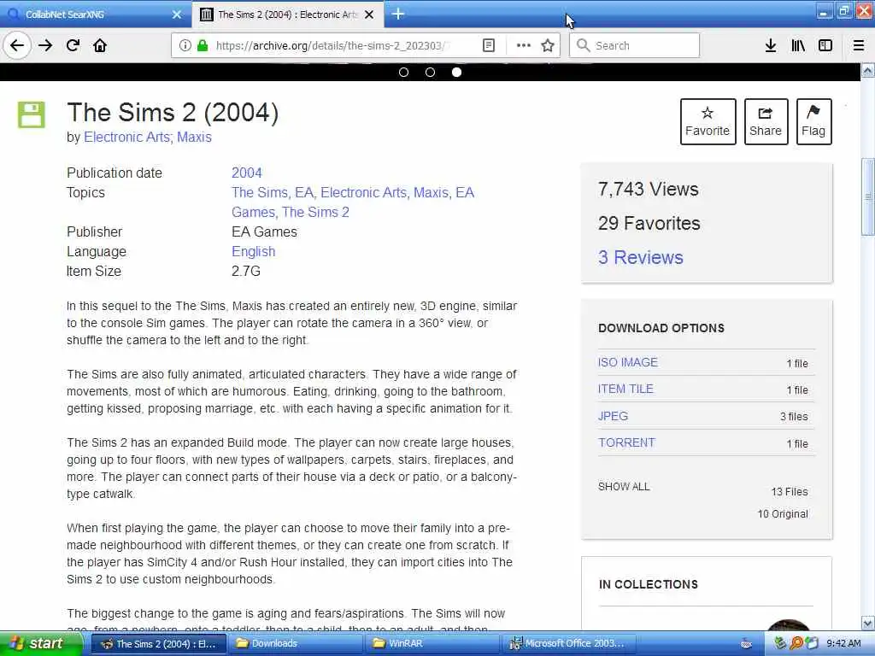This screenshot has width=875, height=656.
Task: Click the system tray clock 9:42 AM
Action: (x=843, y=643)
